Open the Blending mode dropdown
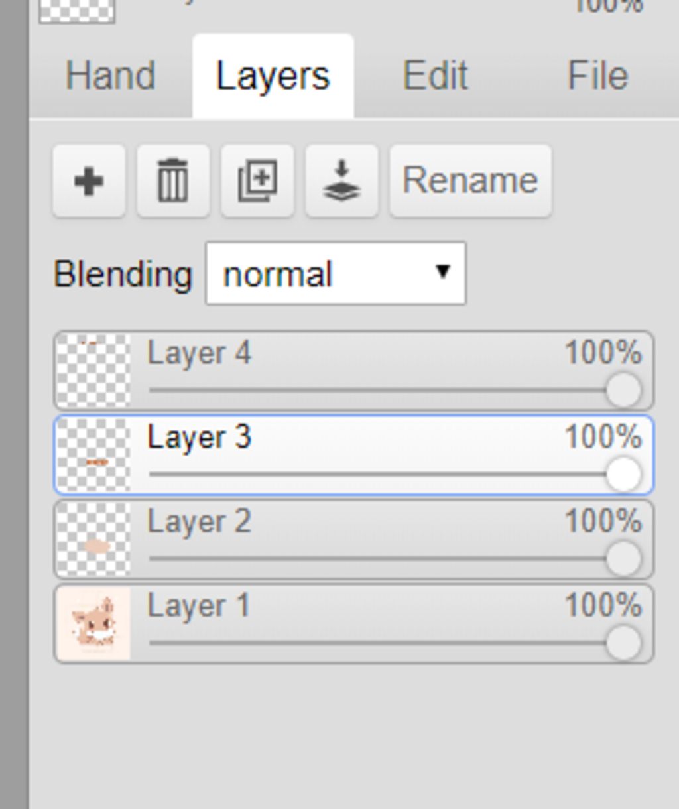The image size is (679, 809). tap(336, 274)
